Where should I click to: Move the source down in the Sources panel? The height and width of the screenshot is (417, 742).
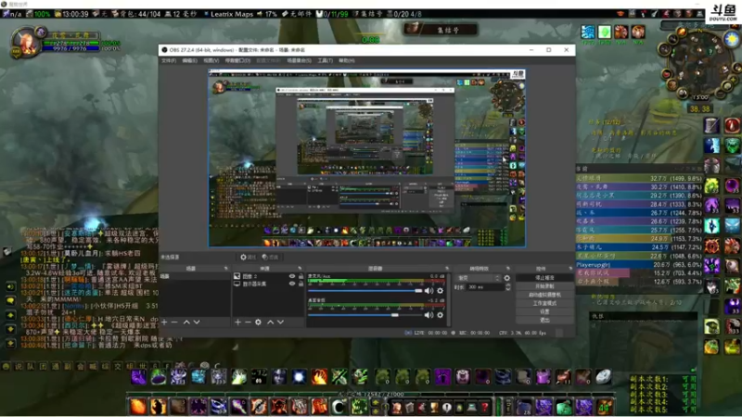click(x=281, y=322)
